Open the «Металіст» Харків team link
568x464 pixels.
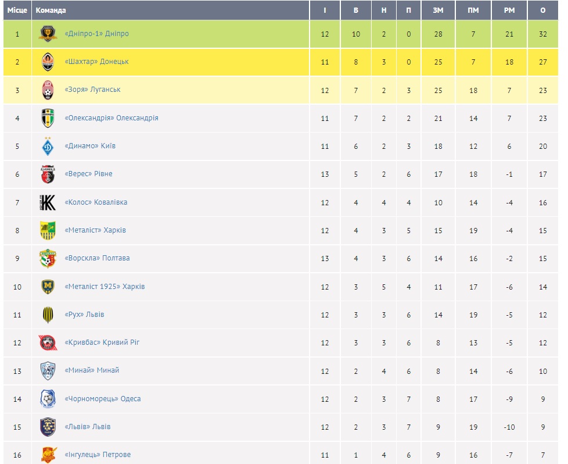click(95, 230)
